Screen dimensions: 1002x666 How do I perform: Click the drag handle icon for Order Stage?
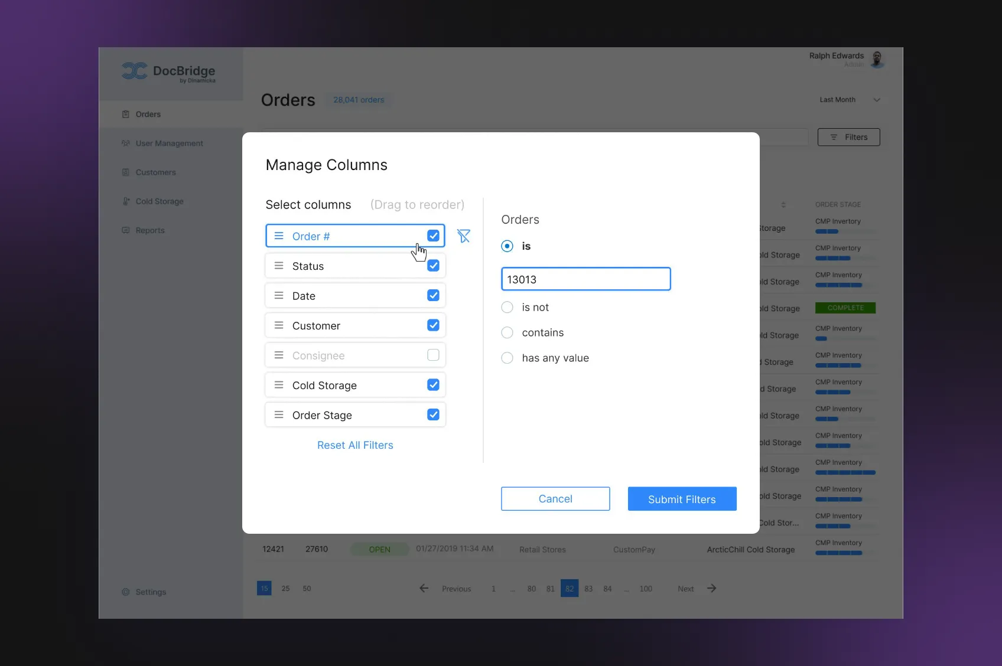pos(279,415)
